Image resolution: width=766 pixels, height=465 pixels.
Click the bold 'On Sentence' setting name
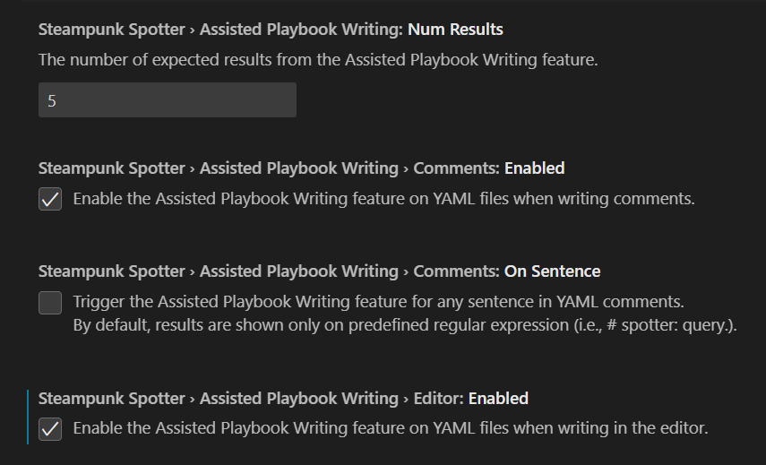point(553,271)
